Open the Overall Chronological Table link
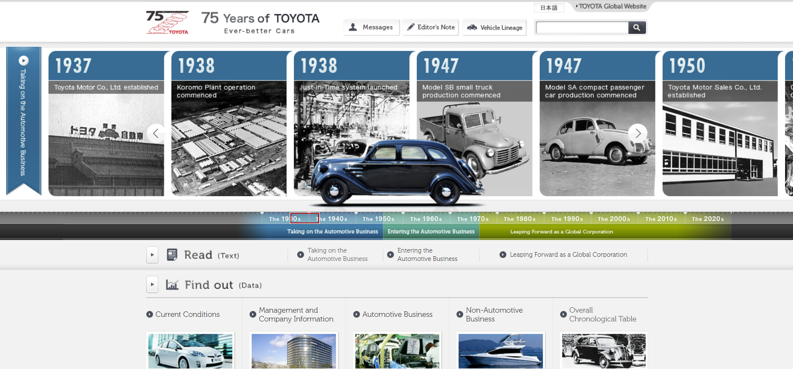The width and height of the screenshot is (793, 369). (x=602, y=314)
